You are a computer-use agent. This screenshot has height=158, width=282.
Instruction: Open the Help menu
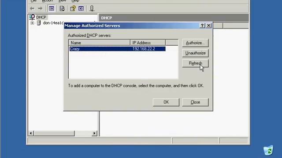(75, 1)
